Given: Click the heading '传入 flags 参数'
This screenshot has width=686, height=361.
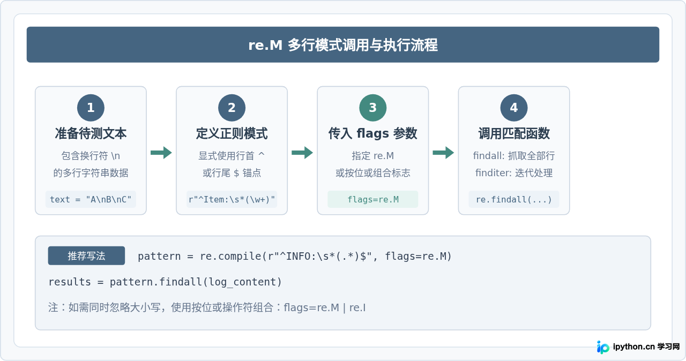Looking at the screenshot, I should click(x=373, y=133).
